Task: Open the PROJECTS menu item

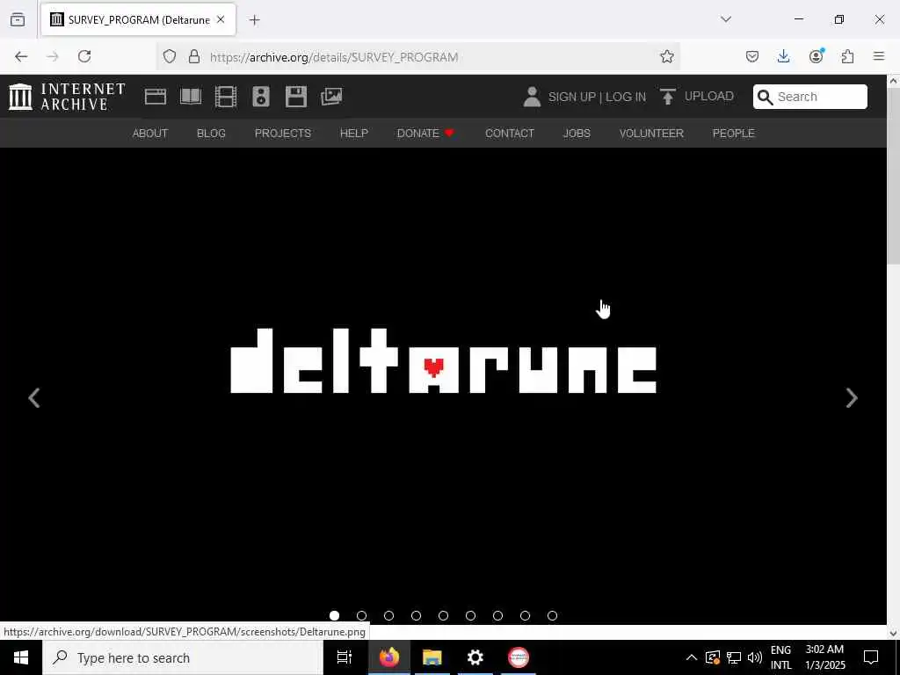Action: (x=283, y=134)
